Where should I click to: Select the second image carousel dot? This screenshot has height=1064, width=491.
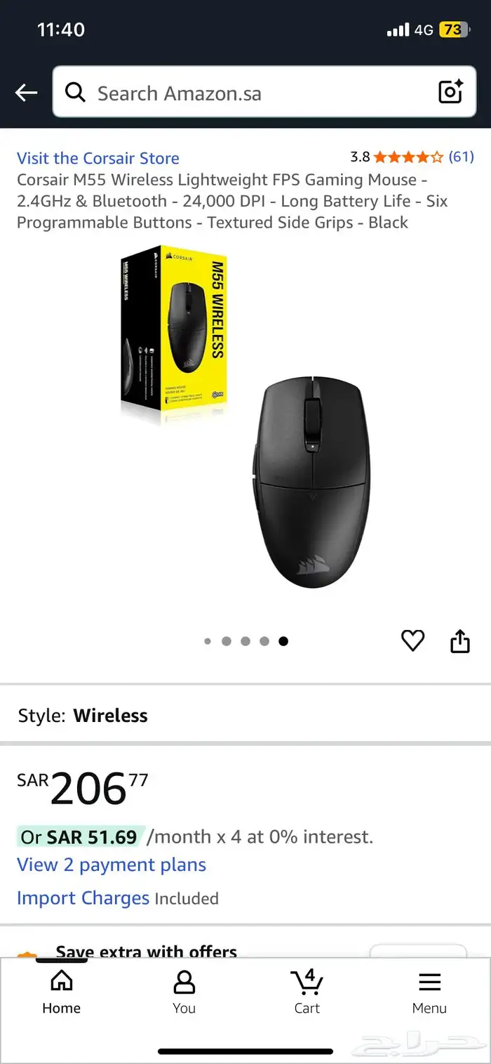click(227, 641)
